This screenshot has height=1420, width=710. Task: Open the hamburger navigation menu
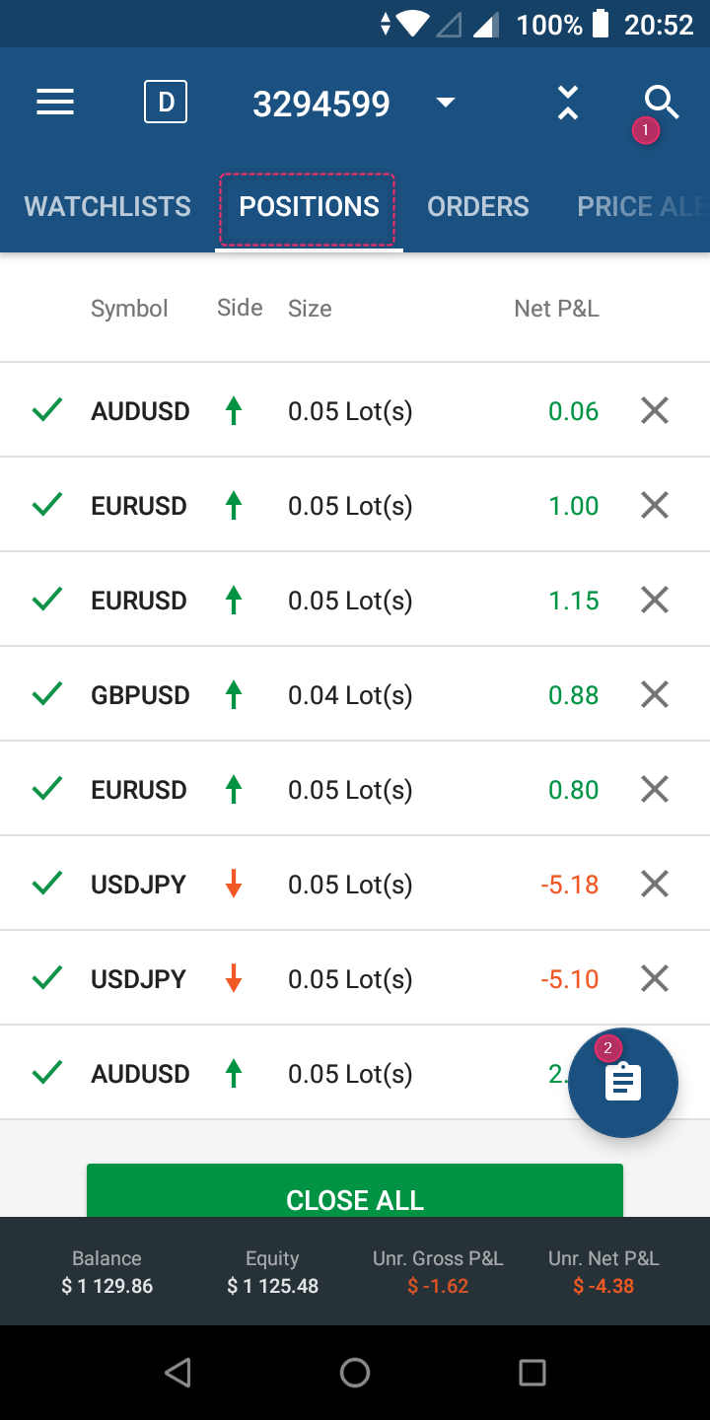click(x=55, y=103)
